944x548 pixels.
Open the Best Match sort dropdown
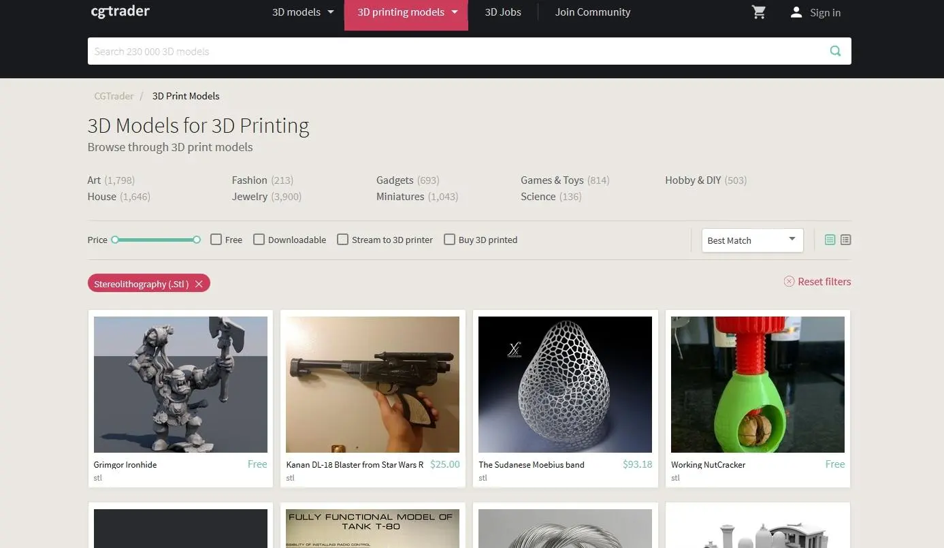pos(752,240)
